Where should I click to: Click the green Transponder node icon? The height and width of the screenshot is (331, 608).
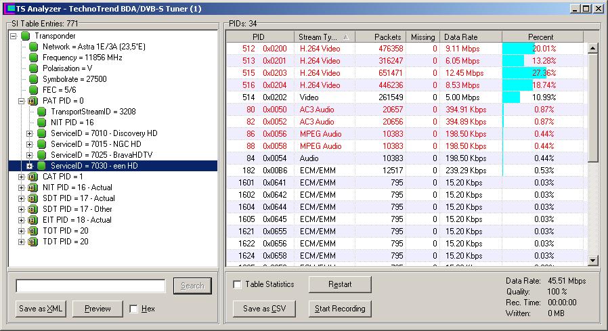tap(26, 36)
